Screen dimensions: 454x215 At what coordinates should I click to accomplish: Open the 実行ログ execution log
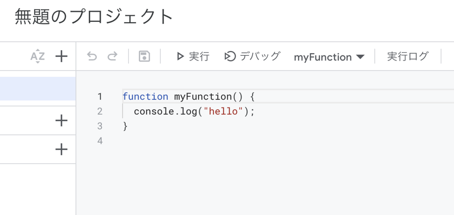click(x=407, y=57)
